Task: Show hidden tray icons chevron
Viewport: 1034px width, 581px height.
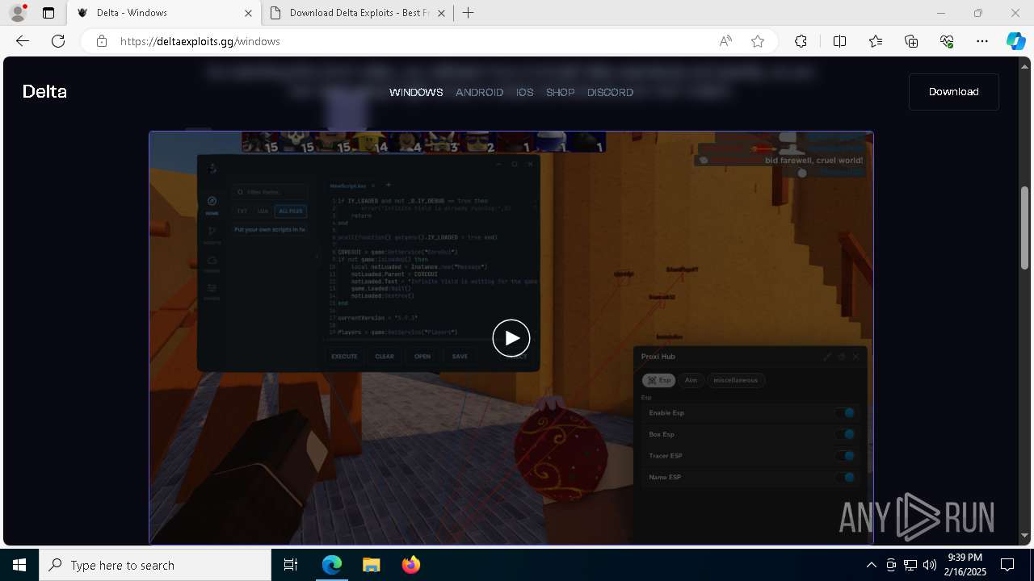Action: tap(871, 565)
